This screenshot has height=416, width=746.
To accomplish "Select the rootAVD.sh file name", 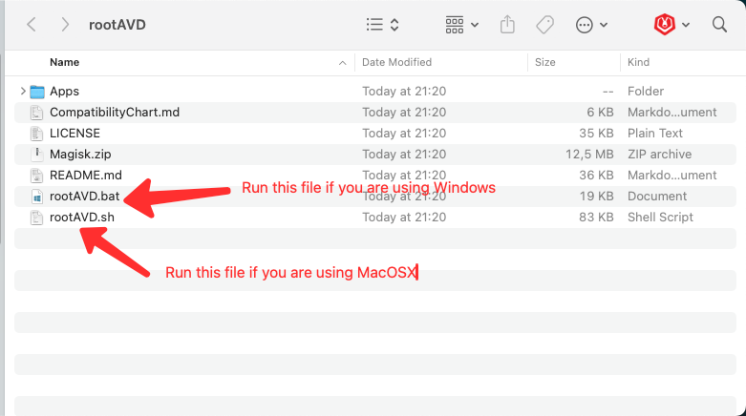I will (x=82, y=217).
